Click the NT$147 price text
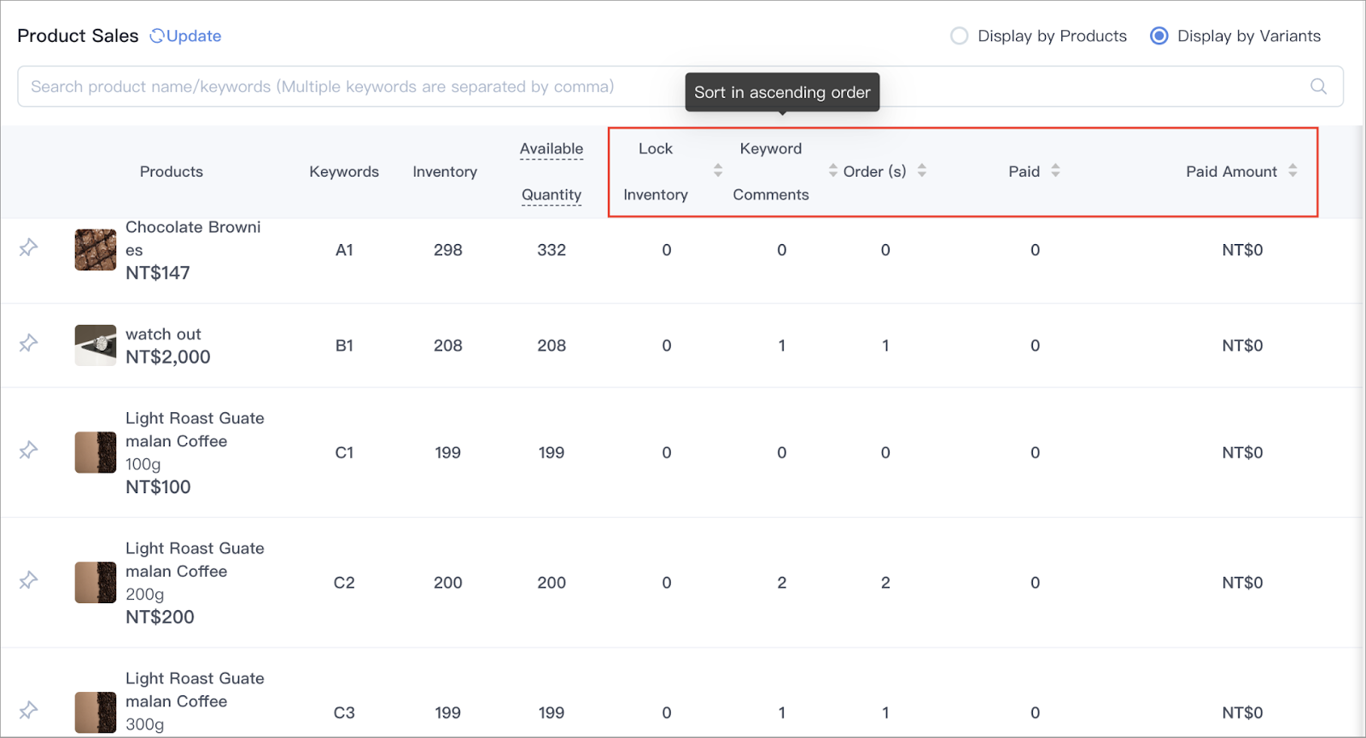This screenshot has height=738, width=1366. pos(158,273)
